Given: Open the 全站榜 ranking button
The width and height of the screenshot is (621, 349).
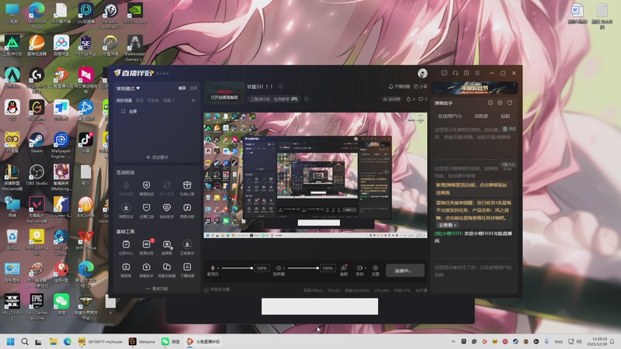Looking at the screenshot, I should (391, 99).
